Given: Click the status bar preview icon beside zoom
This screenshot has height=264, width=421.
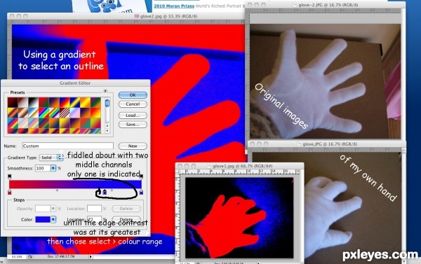Looking at the screenshot, I should point(30,256).
